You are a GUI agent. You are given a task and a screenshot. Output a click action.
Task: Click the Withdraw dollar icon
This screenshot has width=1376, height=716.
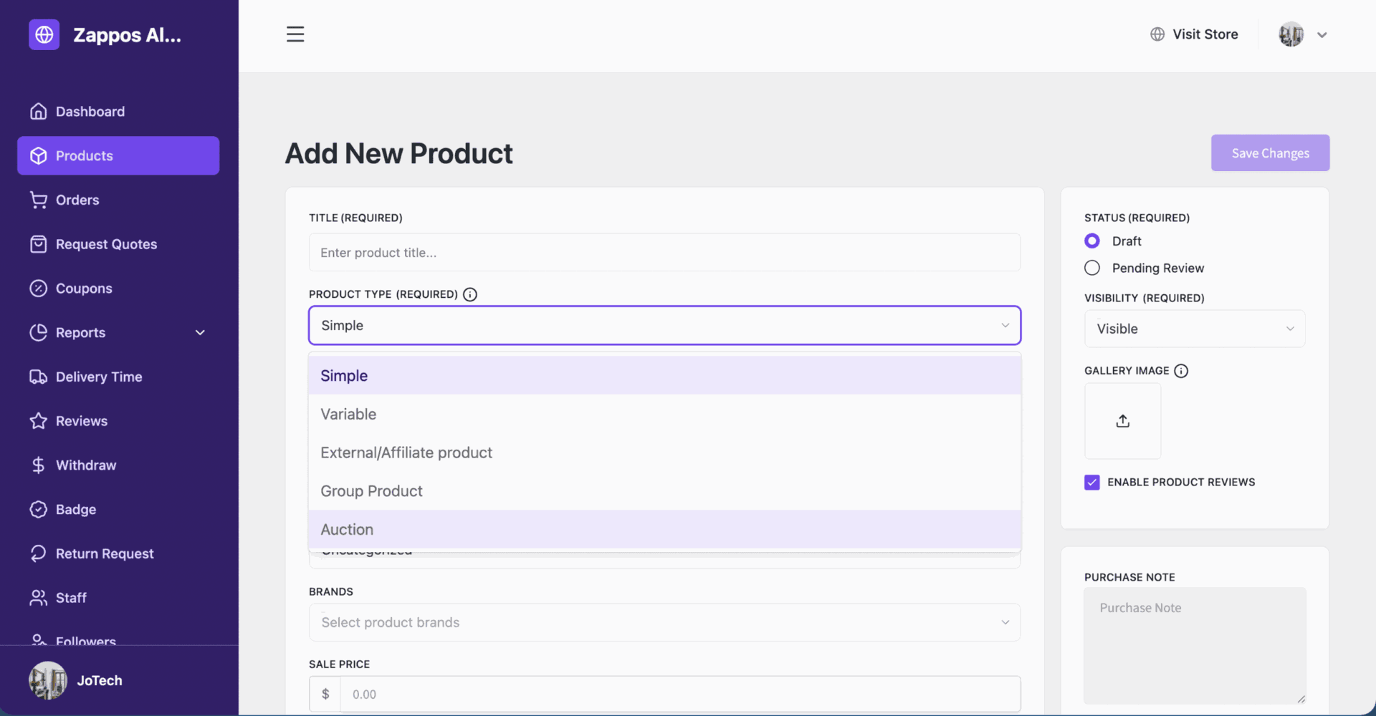pos(39,465)
